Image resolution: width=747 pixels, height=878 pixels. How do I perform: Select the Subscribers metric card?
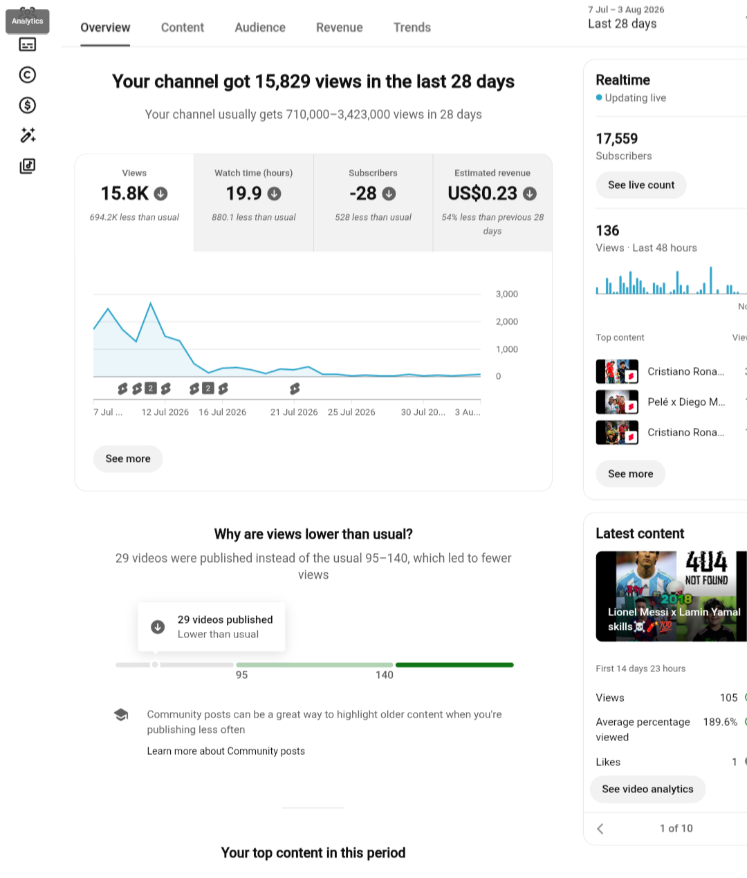373,203
